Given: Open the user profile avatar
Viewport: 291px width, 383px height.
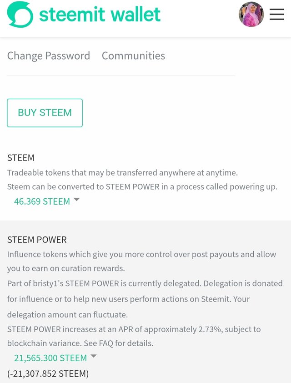Looking at the screenshot, I should click(251, 14).
